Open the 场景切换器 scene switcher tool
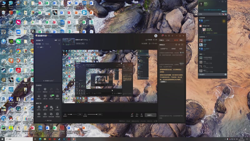This screenshot has width=250, height=141. coord(51,114)
